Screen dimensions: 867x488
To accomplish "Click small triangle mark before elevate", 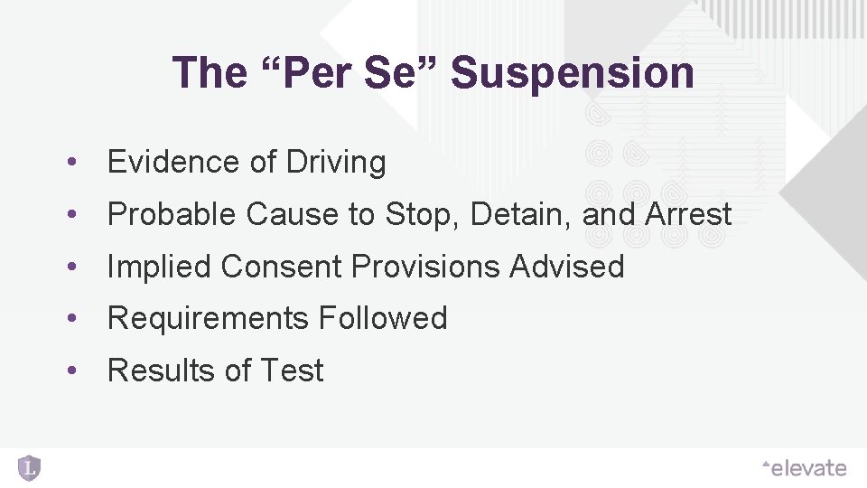I will 764,464.
